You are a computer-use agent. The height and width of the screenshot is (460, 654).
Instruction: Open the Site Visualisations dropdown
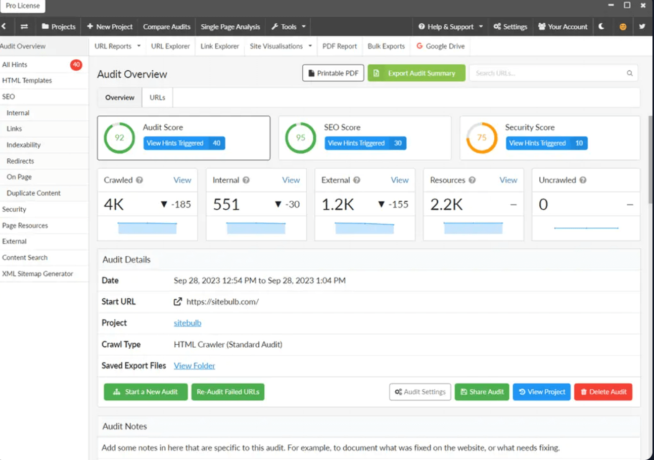click(x=281, y=46)
